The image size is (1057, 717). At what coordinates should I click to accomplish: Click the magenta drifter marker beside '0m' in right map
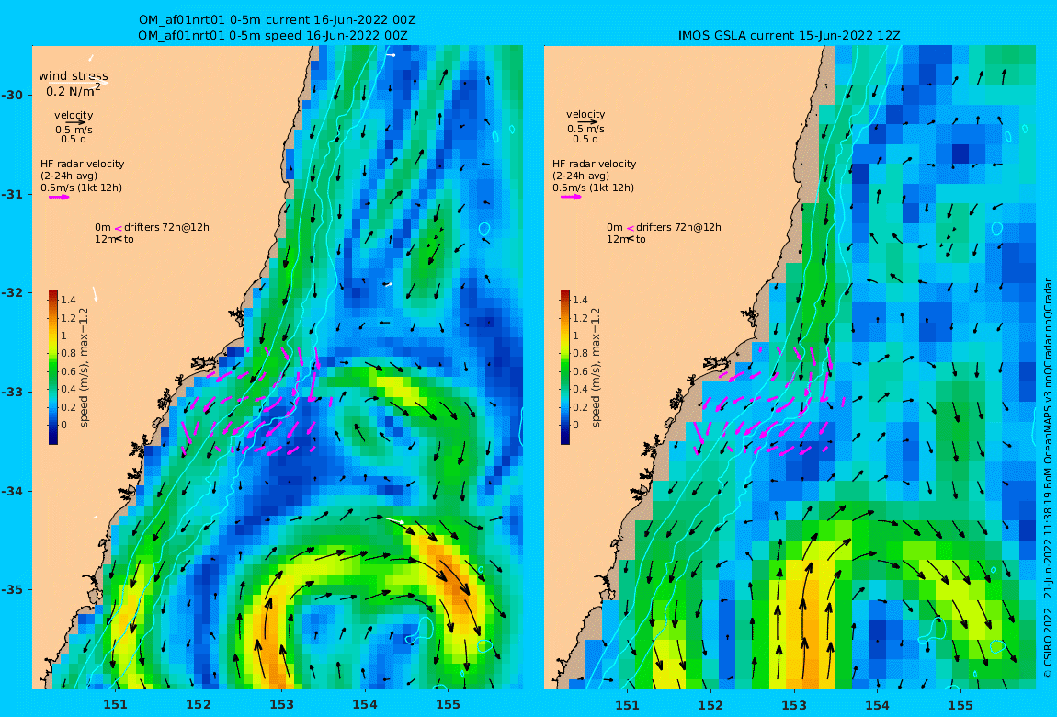tap(631, 228)
